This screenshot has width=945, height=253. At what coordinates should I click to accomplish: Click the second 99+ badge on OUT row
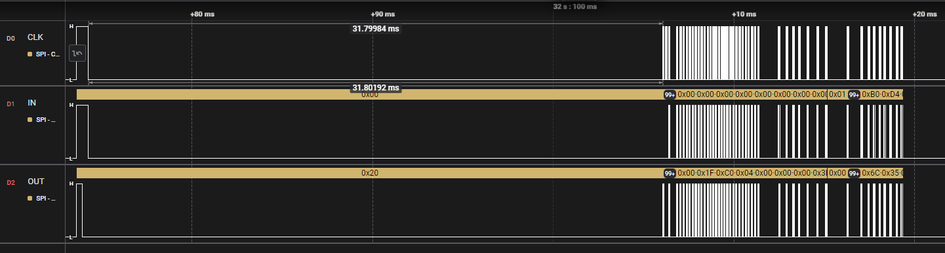(854, 174)
